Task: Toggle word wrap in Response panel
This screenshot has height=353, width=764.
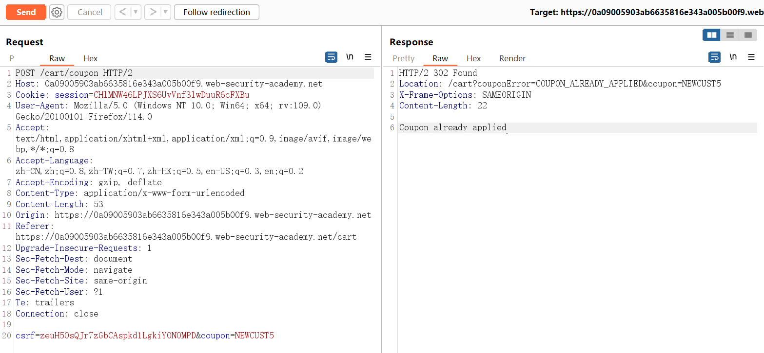Action: (714, 57)
